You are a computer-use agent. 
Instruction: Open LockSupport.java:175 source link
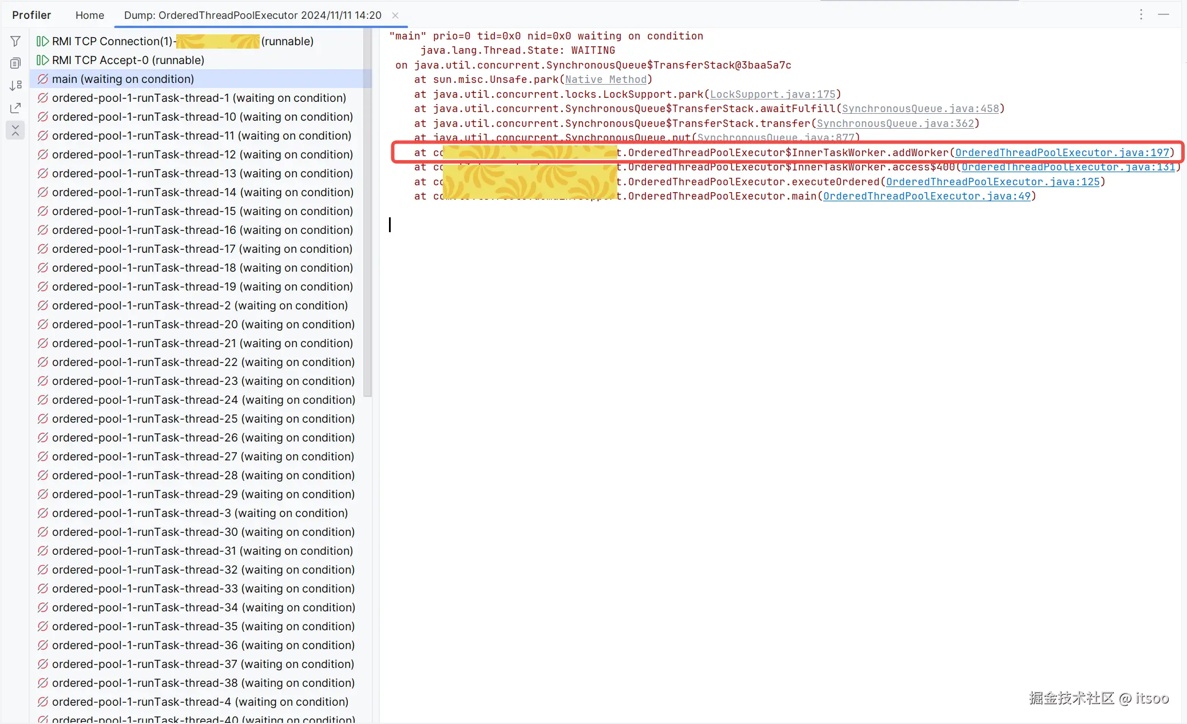point(772,94)
